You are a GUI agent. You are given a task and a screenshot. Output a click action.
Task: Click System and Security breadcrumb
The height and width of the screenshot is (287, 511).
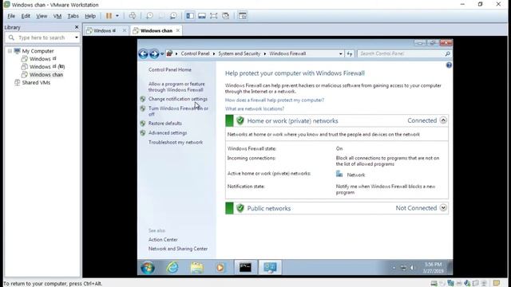[240, 53]
